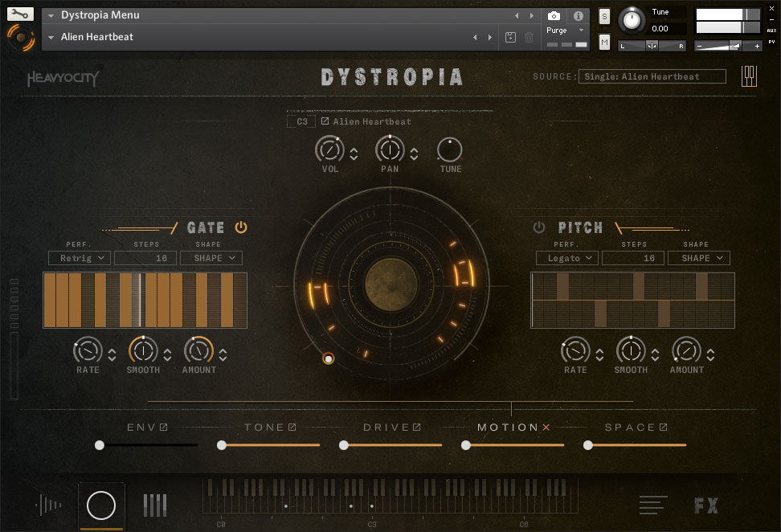Open the piano keys icon near Source
This screenshot has height=532, width=781.
749,76
